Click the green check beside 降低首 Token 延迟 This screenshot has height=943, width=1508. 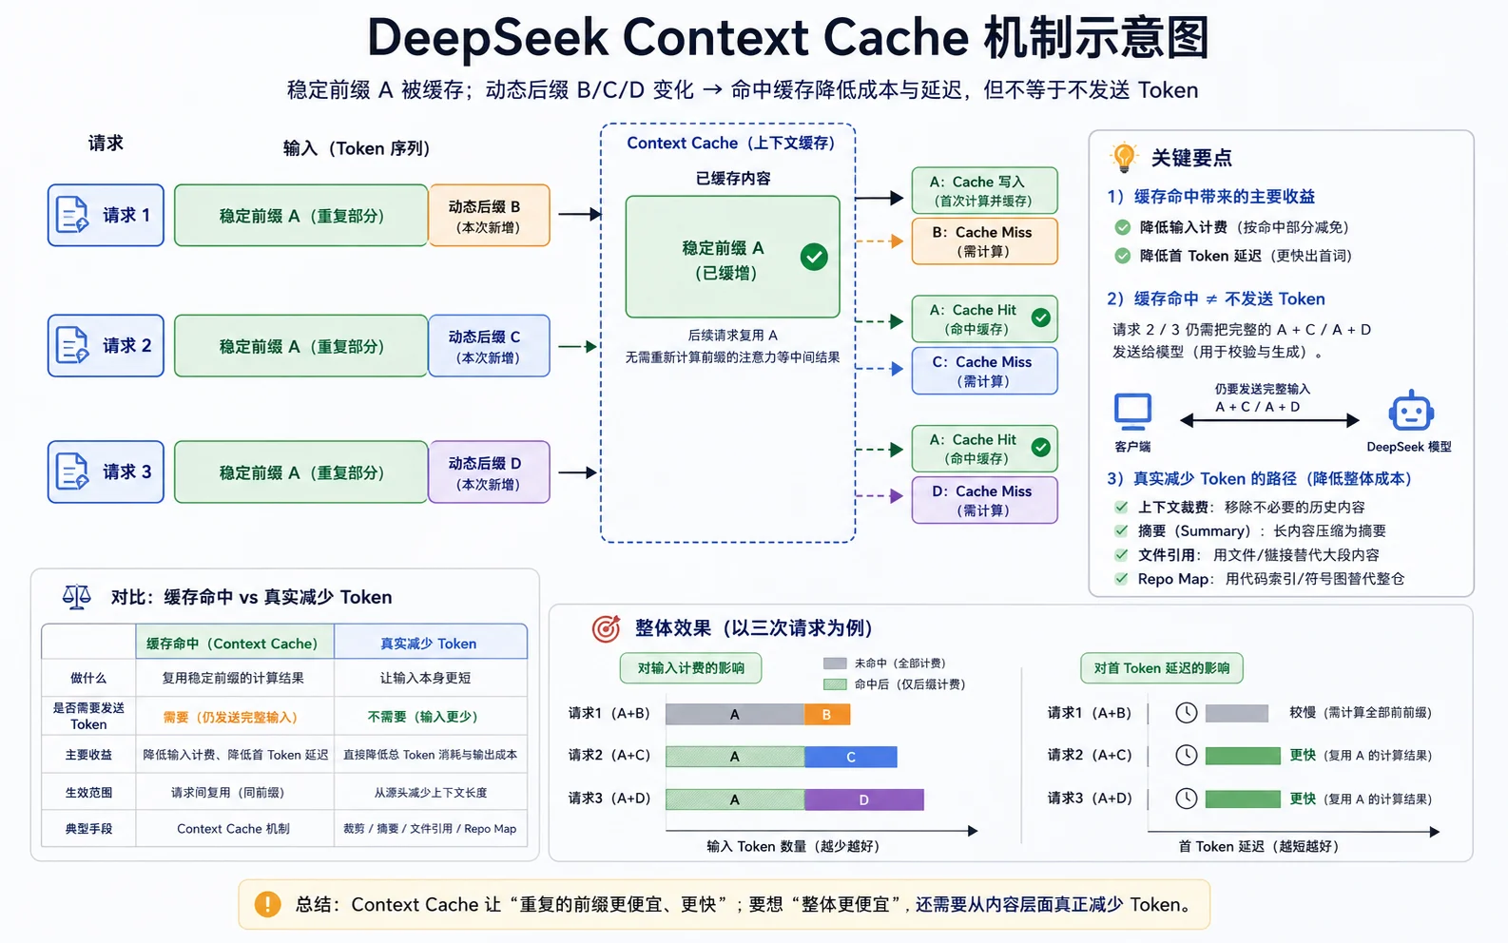(1123, 256)
